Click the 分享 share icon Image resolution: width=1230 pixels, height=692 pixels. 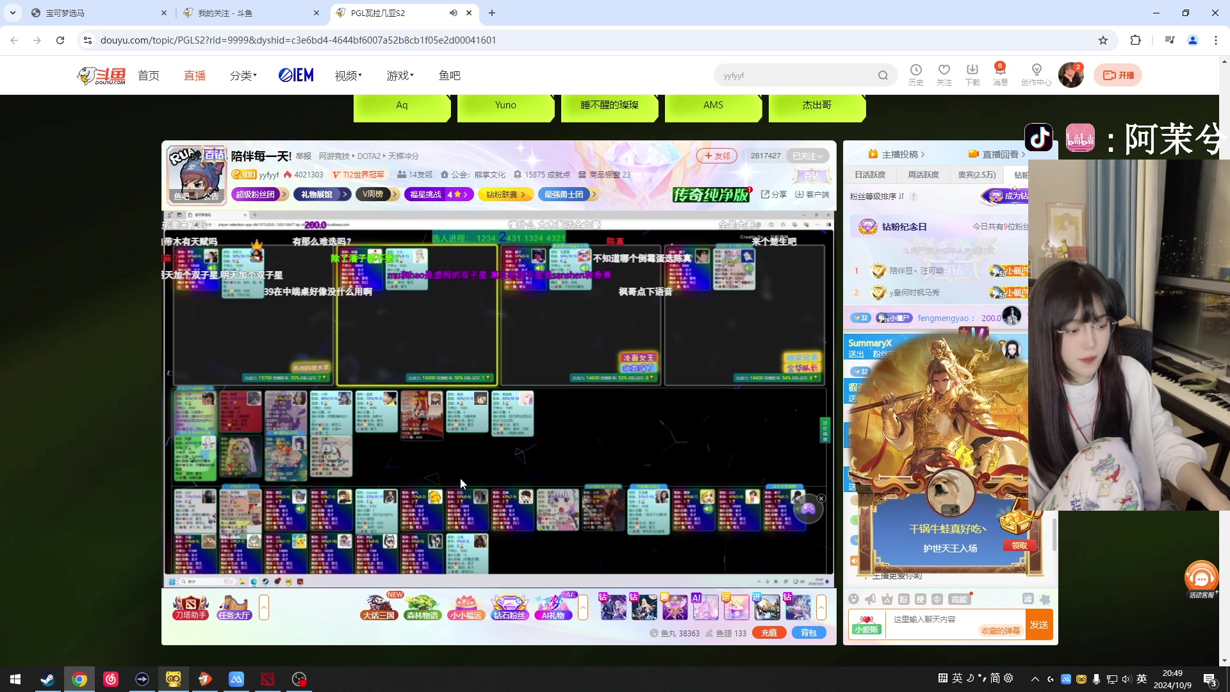pyautogui.click(x=774, y=194)
